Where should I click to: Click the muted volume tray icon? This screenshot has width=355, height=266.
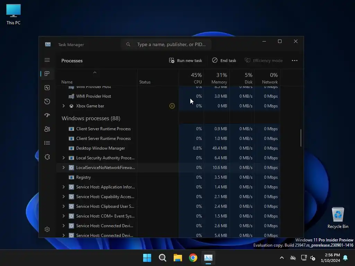click(x=313, y=258)
